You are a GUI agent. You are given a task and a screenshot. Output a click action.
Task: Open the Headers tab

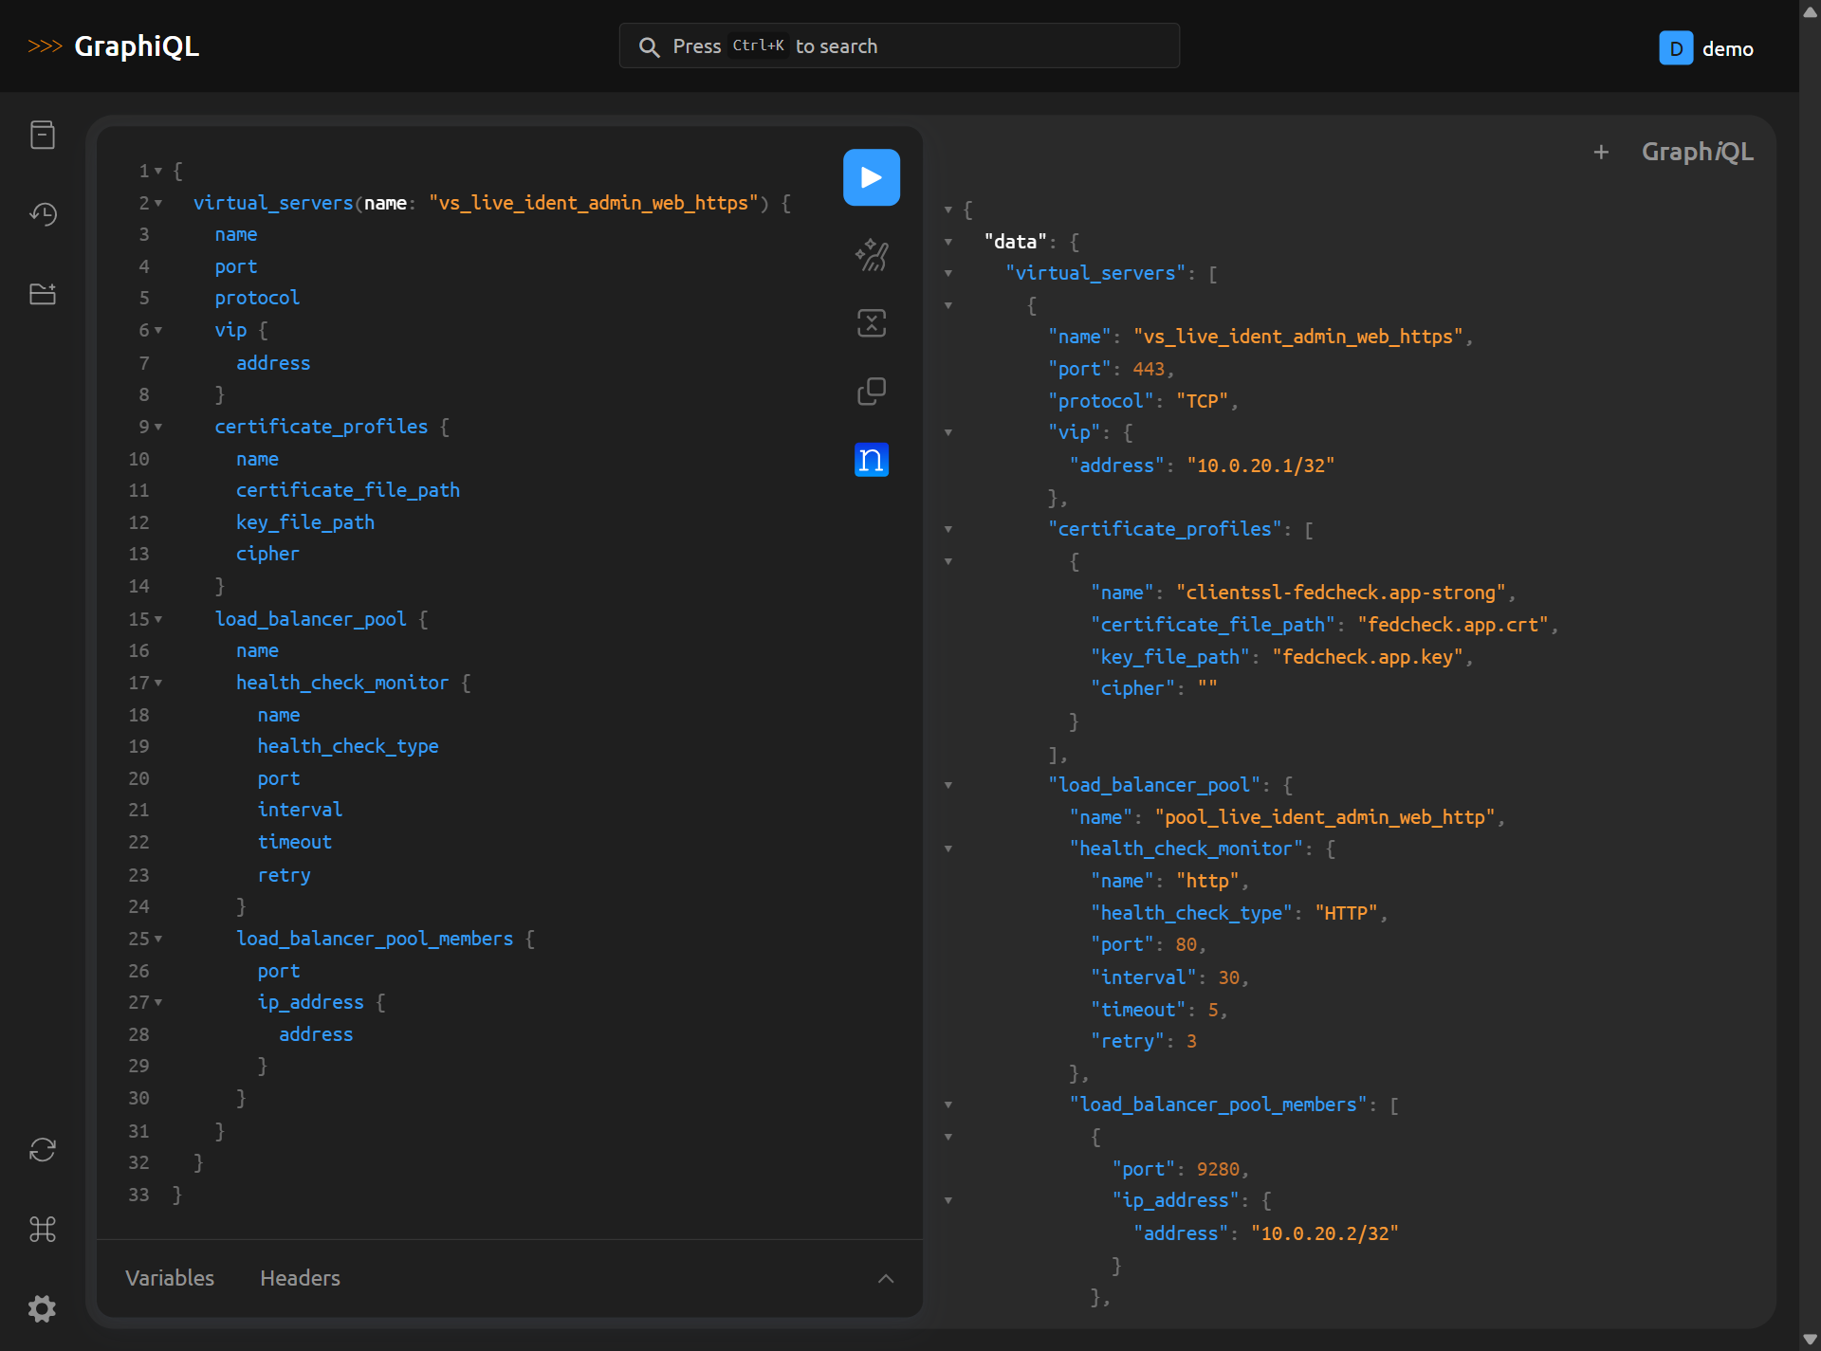tap(300, 1279)
